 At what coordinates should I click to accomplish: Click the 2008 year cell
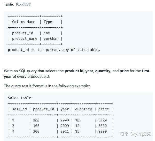click(65, 120)
